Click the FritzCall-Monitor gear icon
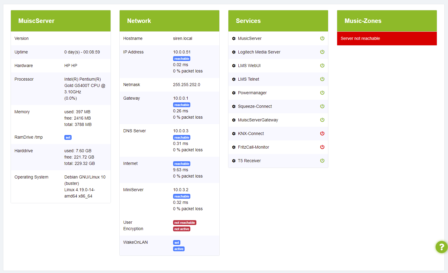 (x=234, y=147)
